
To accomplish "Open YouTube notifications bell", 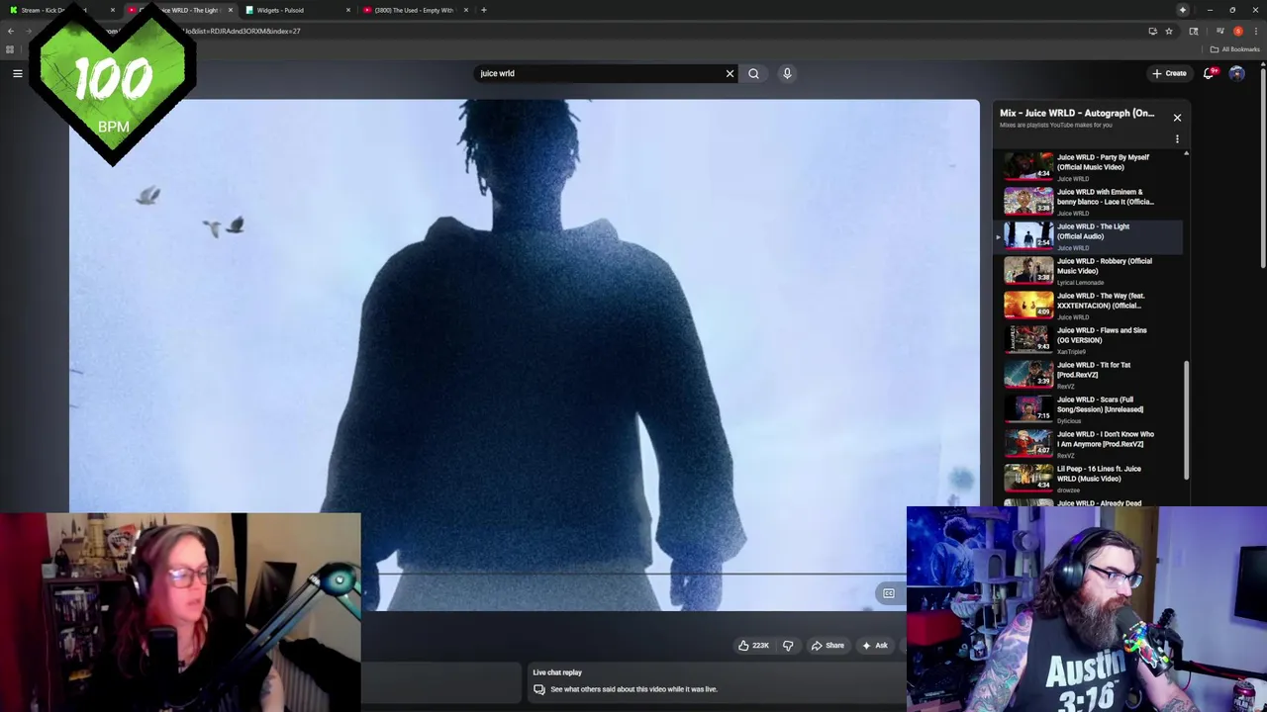I will coord(1209,73).
